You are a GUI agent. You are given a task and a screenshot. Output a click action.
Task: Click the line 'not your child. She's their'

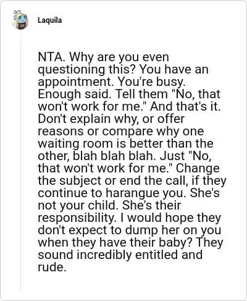[109, 205]
